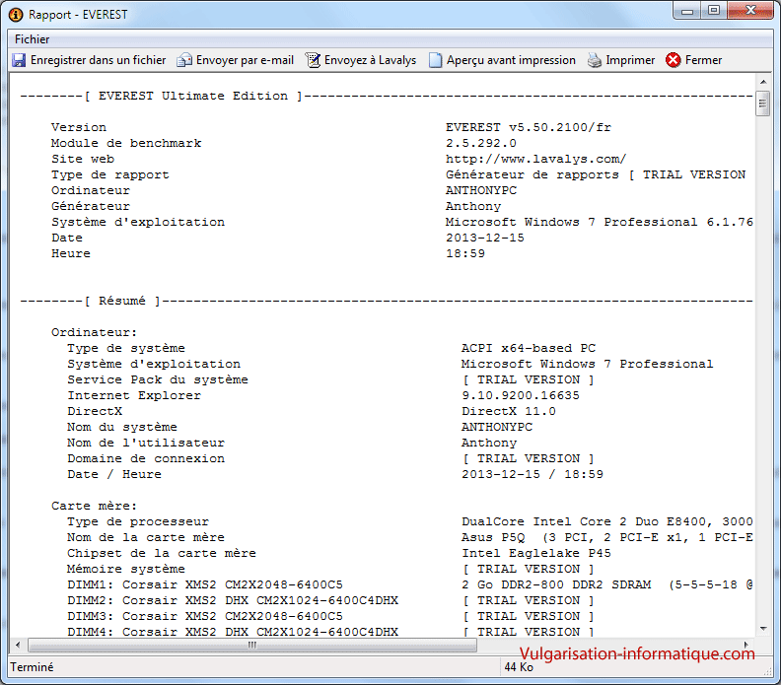Click the 'Mémoire système' label
The image size is (781, 685).
[126, 569]
